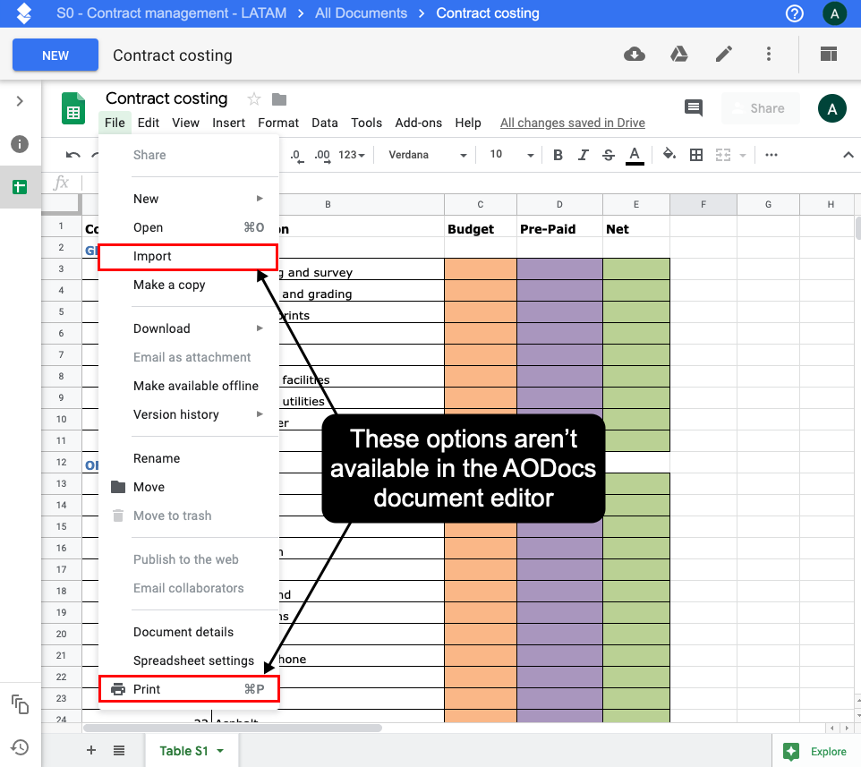Expand the New submenu in File menu

tap(189, 199)
